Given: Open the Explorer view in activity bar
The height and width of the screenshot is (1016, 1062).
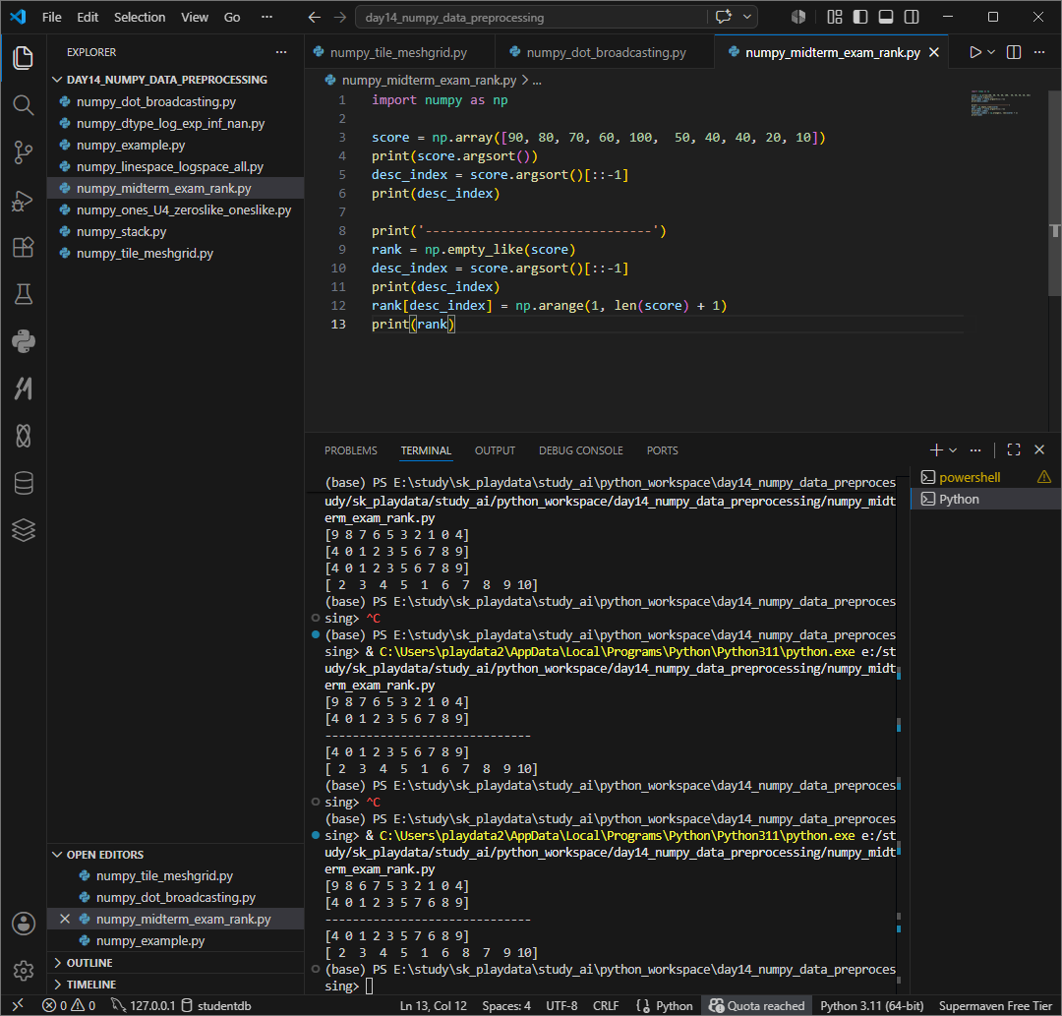Looking at the screenshot, I should pos(23,58).
